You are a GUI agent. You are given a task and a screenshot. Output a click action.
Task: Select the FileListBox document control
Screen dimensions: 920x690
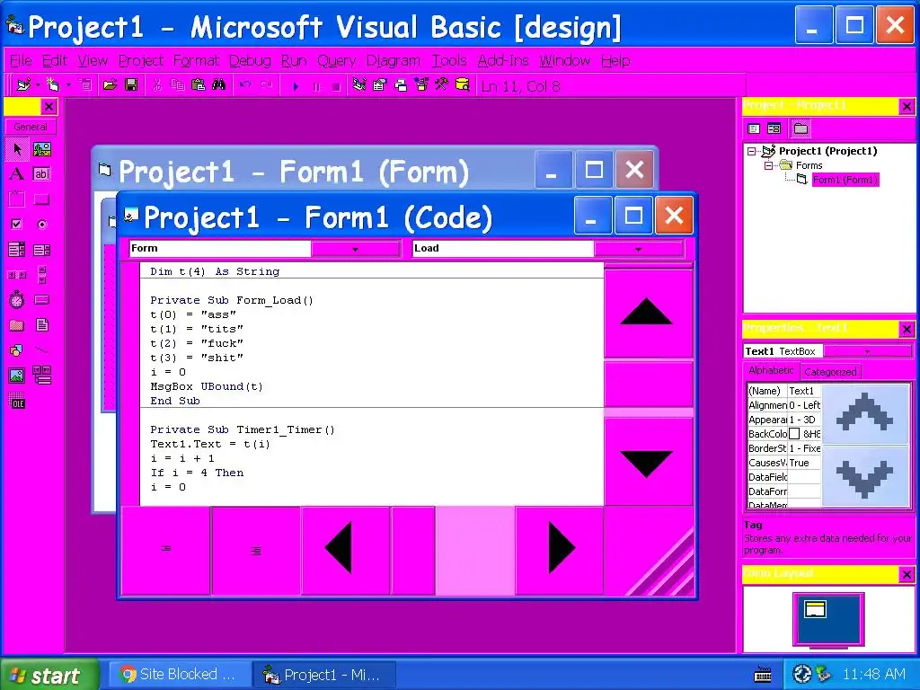pos(41,325)
